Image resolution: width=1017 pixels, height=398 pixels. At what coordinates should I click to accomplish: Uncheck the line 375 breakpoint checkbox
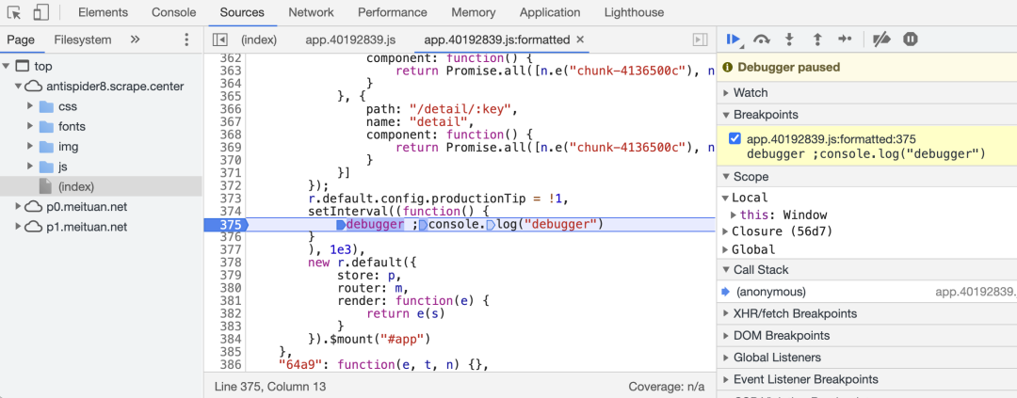735,139
